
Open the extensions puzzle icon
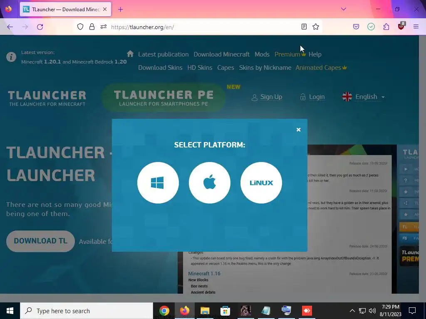coord(386,27)
